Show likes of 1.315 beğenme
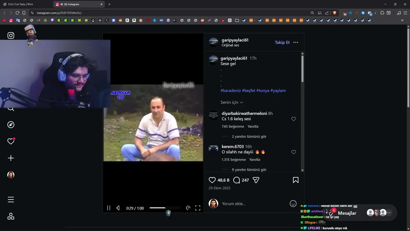Screen dimensions: 410x231 coord(234,159)
